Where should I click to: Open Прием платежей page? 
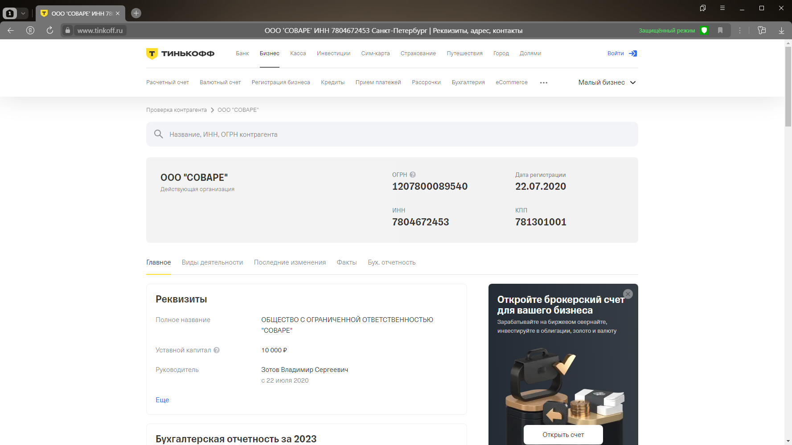click(x=378, y=82)
